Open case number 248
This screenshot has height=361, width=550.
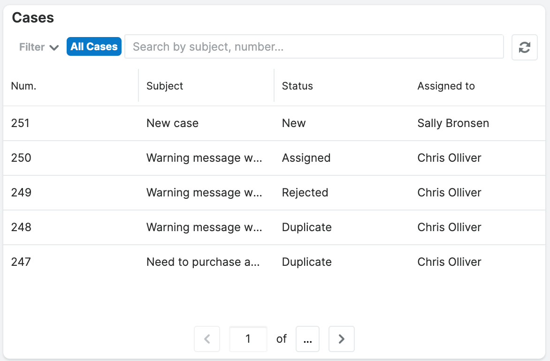point(21,227)
